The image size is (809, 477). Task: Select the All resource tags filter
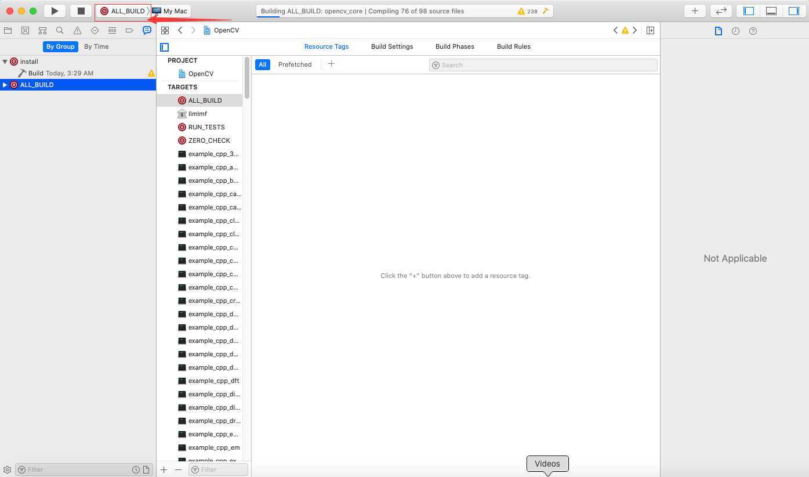(x=263, y=64)
